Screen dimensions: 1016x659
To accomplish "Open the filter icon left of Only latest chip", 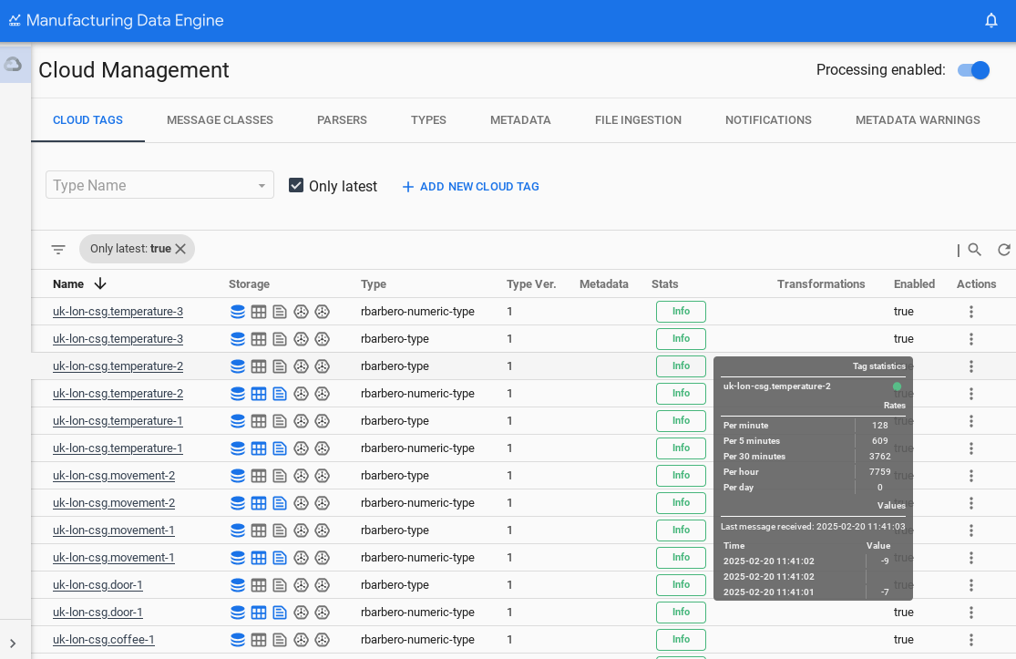I will 58,249.
